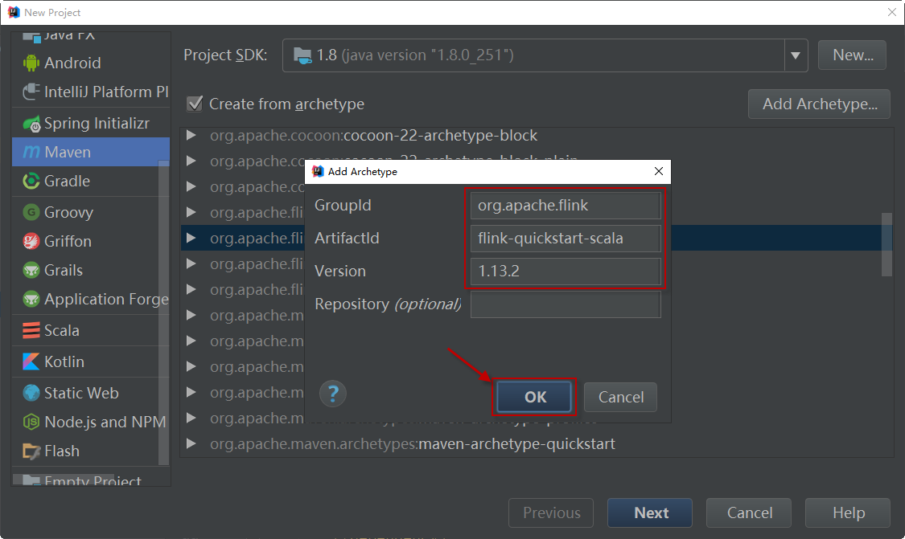The image size is (905, 539).
Task: Select Android entry in sidebar
Action: (x=91, y=63)
